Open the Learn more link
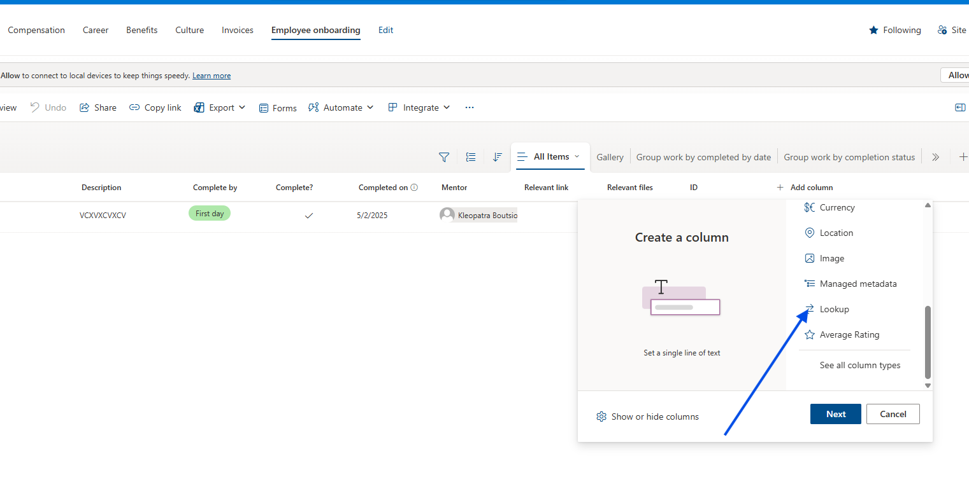This screenshot has height=489, width=969. click(212, 76)
